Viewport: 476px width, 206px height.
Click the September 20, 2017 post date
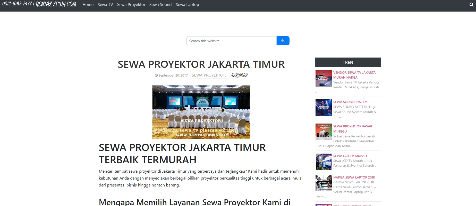click(173, 76)
